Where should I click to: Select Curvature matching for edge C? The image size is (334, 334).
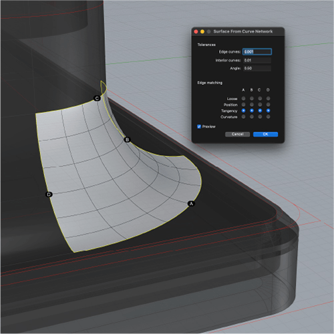point(260,117)
